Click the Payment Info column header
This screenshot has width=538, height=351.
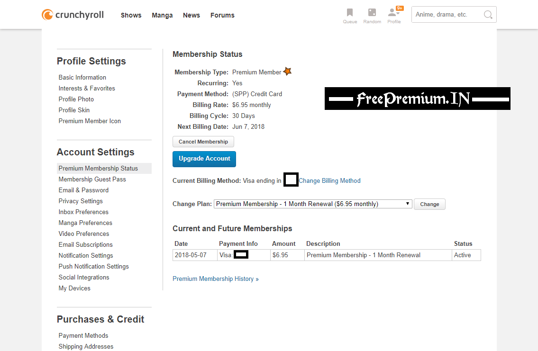[238, 244]
